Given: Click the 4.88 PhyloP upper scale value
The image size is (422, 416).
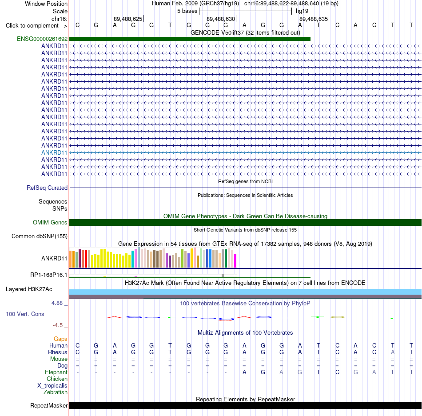Looking at the screenshot, I should pyautogui.click(x=57, y=303).
